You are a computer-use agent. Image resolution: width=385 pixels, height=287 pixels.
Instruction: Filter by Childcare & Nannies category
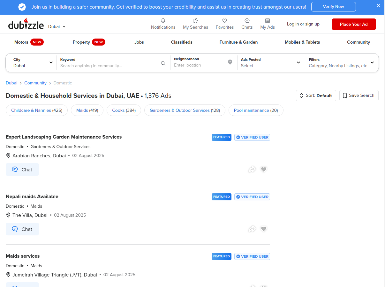click(x=37, y=110)
